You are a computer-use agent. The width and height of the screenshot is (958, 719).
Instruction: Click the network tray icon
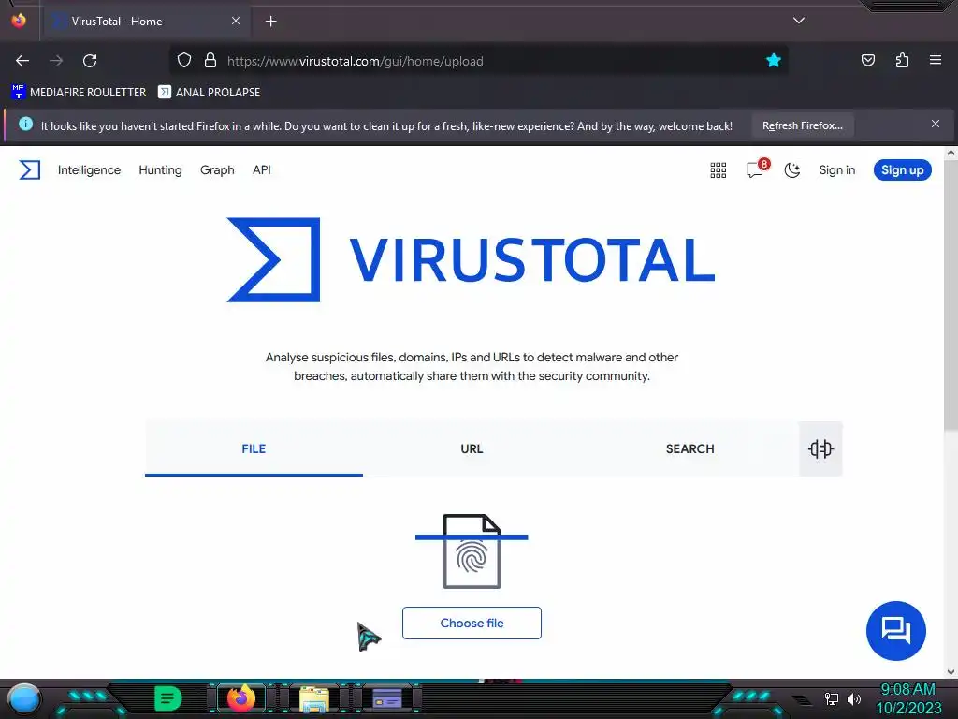[831, 698]
